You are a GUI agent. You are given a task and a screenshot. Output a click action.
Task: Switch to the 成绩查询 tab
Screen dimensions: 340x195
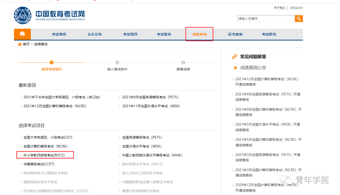(x=199, y=34)
